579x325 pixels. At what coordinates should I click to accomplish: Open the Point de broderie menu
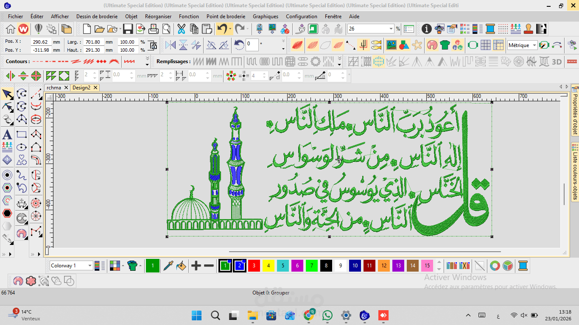[226, 17]
